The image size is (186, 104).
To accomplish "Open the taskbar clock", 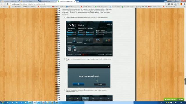I will point(181,103).
